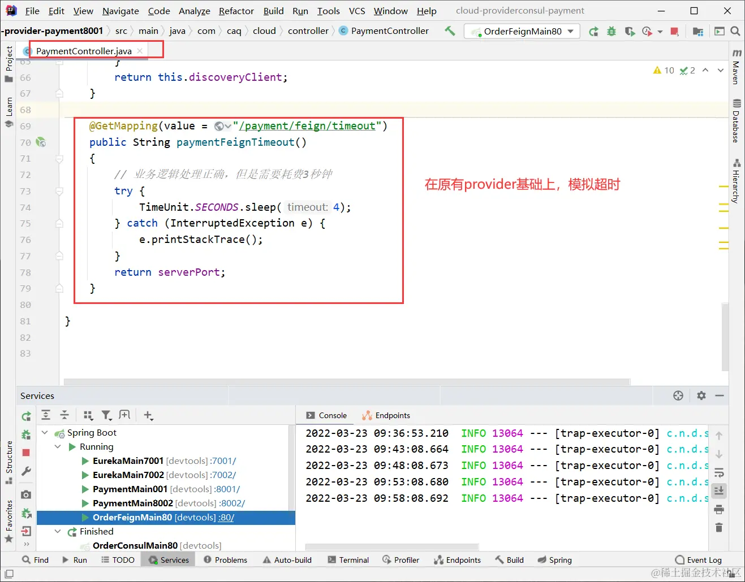Open the Refactor menu
This screenshot has width=745, height=582.
[236, 11]
